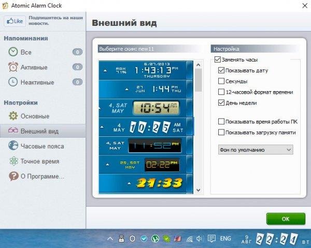311x248 pixels.
Task: Enable Показывать время работы ПК
Action: coord(221,122)
